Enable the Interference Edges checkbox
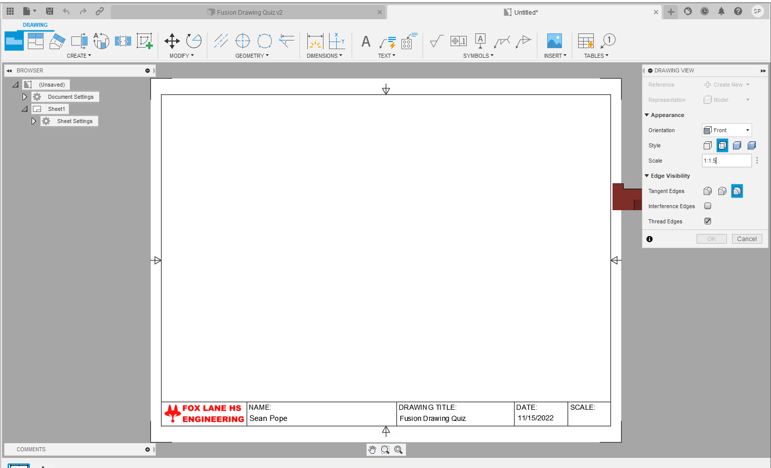This screenshot has height=468, width=771. pyautogui.click(x=707, y=206)
